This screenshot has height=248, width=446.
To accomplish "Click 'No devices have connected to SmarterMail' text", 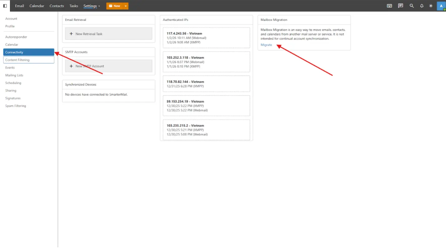I will (x=96, y=94).
